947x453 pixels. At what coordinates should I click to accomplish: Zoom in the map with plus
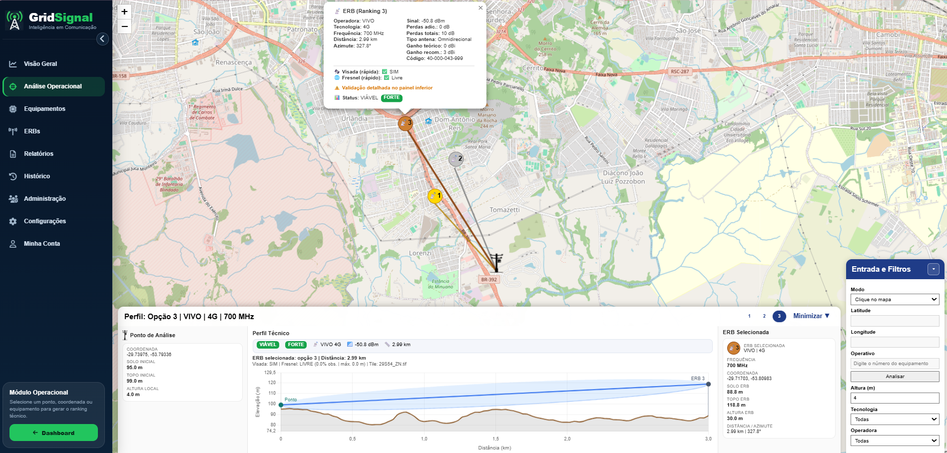click(x=124, y=11)
